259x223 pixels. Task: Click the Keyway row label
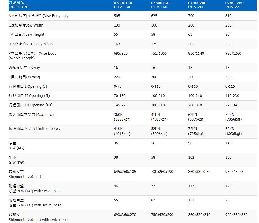(24, 68)
